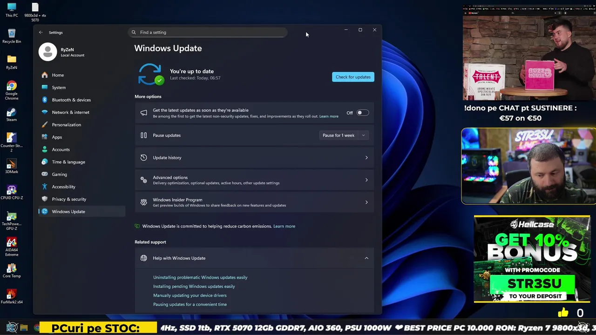Open the RyZeN folder on desktop

(x=12, y=62)
